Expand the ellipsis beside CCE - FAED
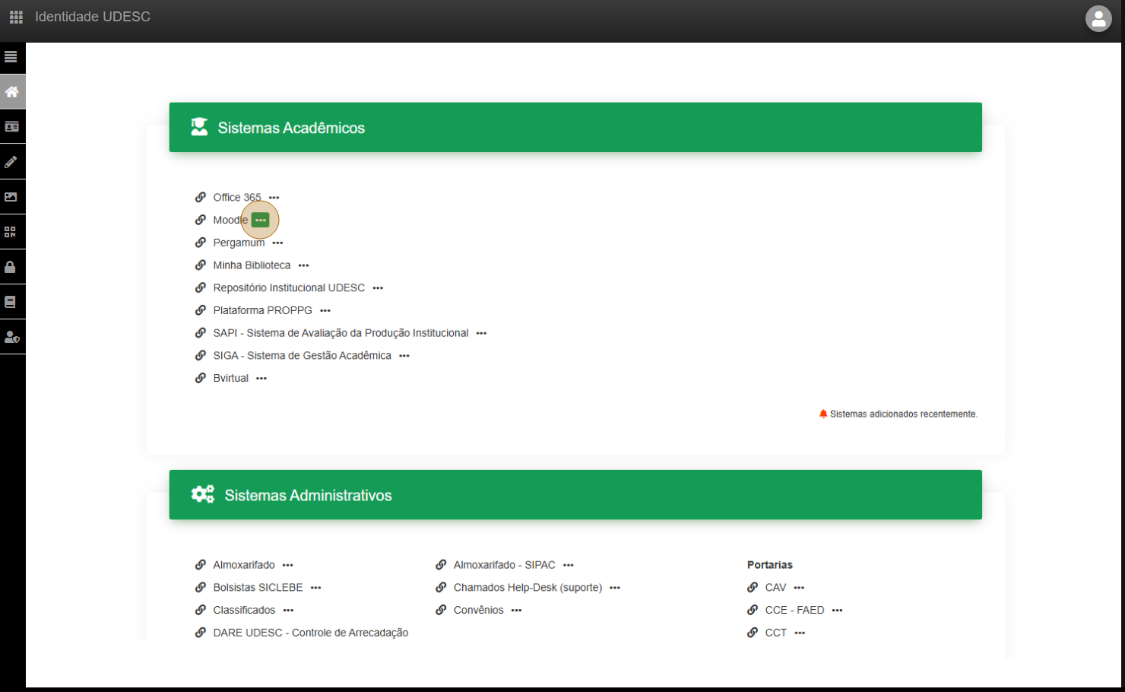The height and width of the screenshot is (692, 1125). click(x=837, y=610)
